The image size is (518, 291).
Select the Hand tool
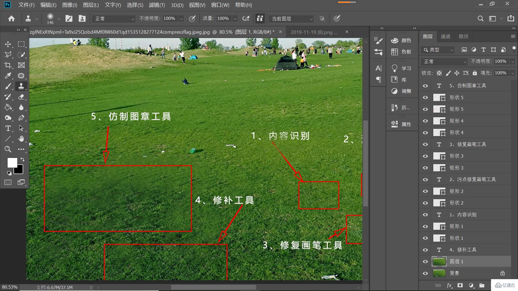21,138
